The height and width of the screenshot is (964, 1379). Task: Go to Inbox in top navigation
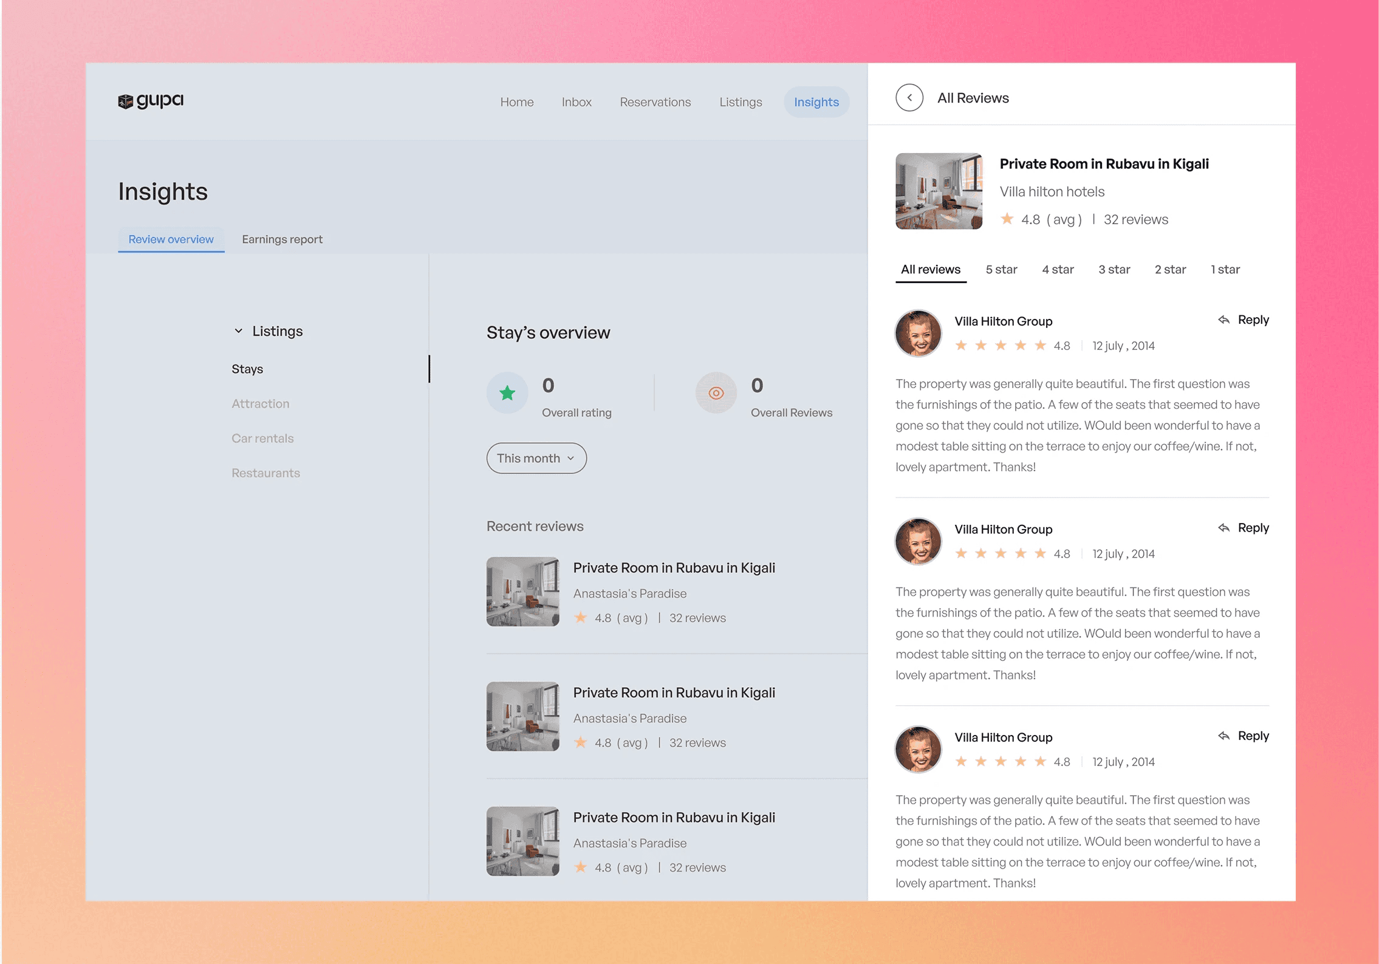tap(576, 102)
